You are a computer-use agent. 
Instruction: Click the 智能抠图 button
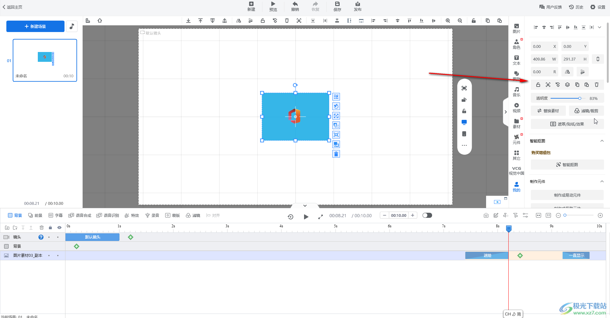click(567, 165)
